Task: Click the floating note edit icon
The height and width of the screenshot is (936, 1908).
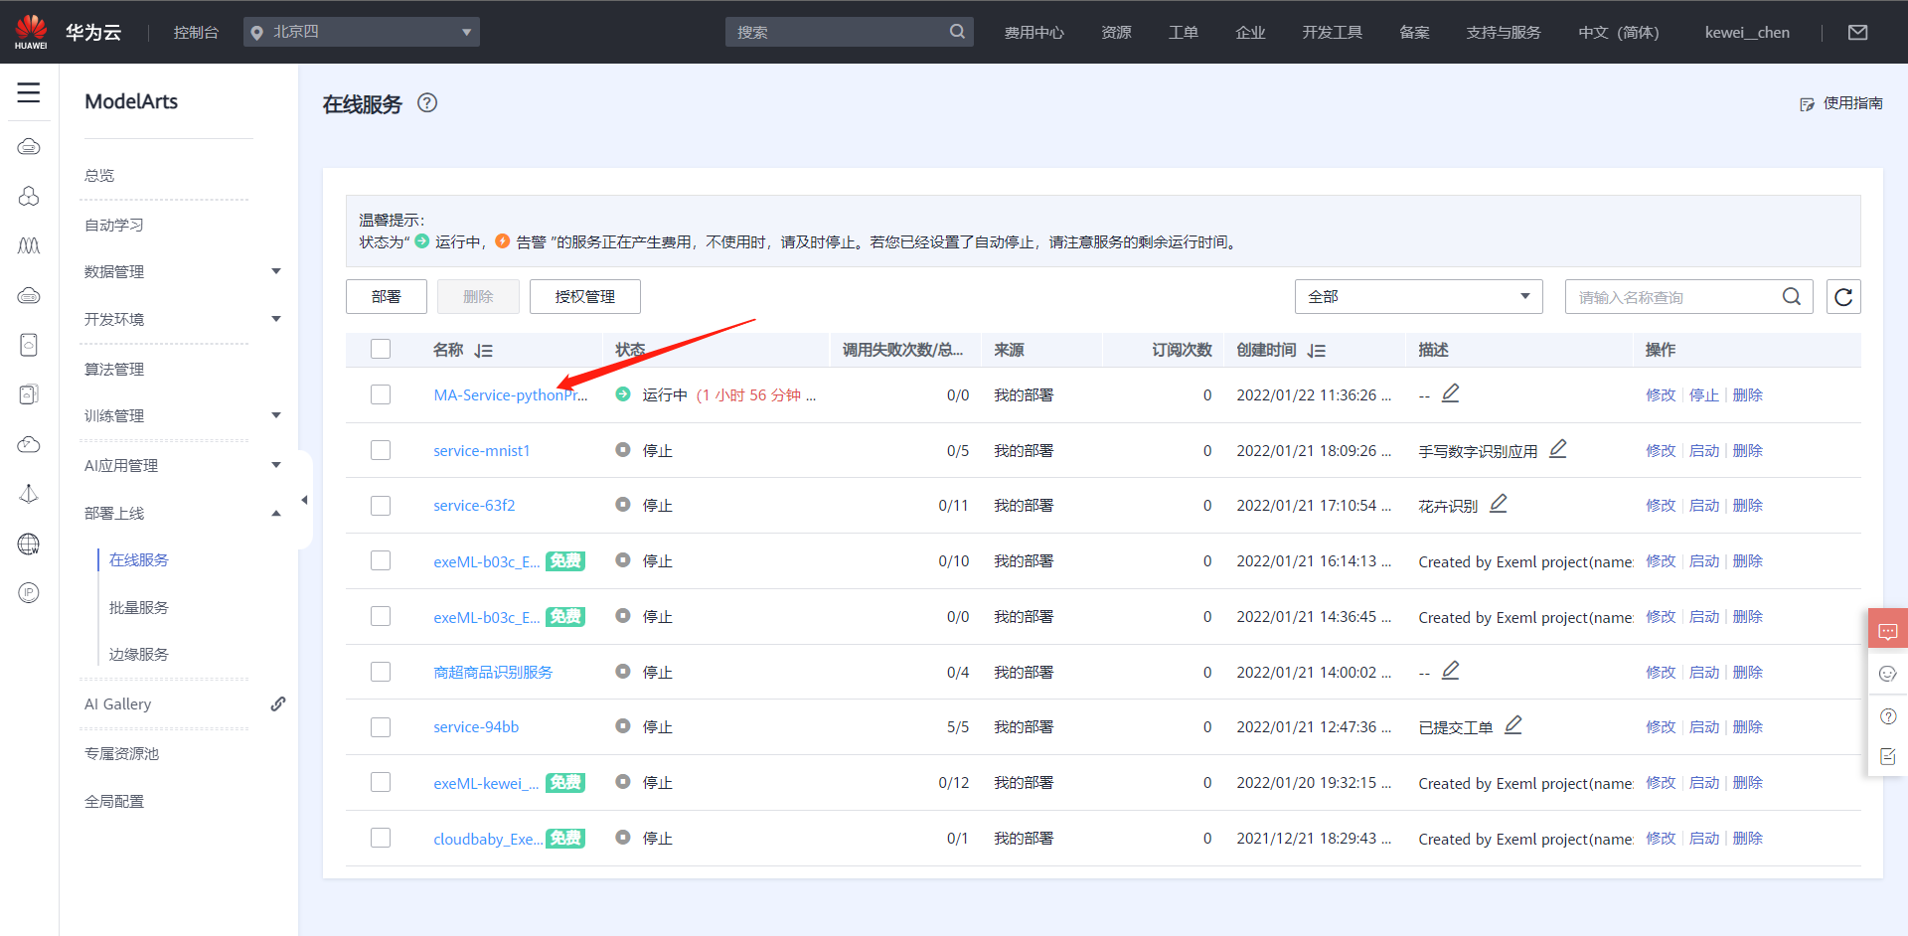Action: point(1888,757)
